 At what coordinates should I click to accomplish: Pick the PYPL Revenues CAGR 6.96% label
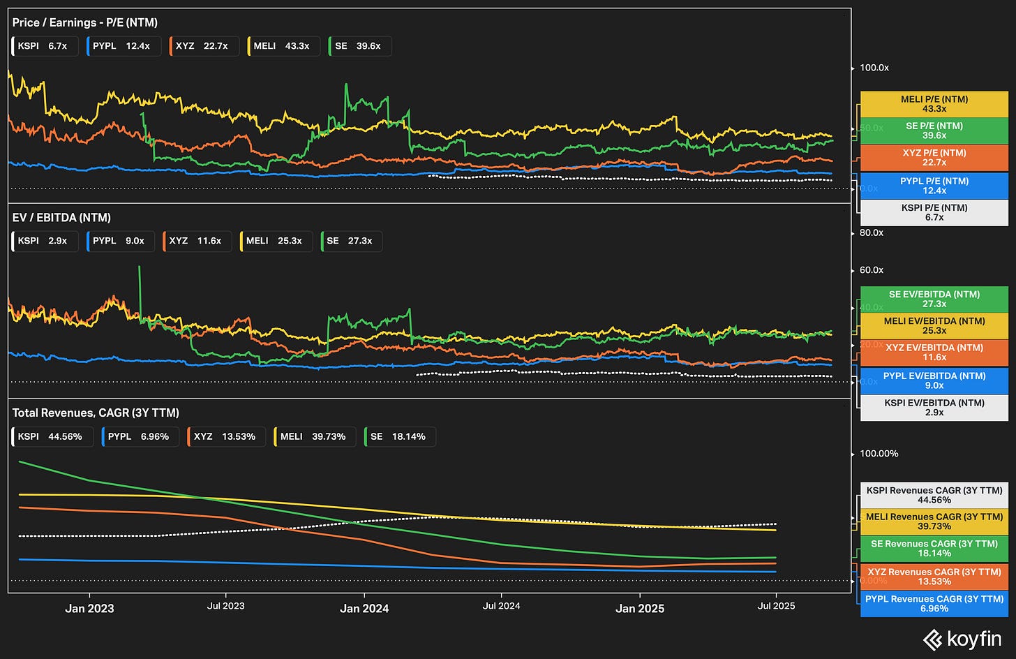point(934,604)
